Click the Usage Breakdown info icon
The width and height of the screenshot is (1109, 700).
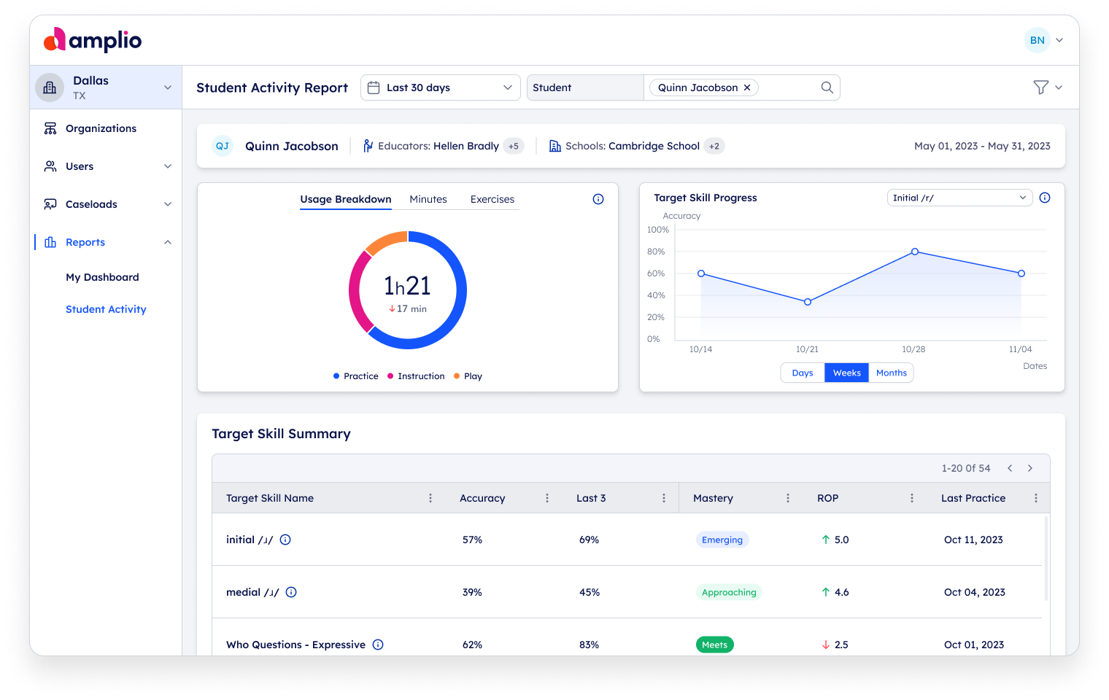click(x=598, y=199)
